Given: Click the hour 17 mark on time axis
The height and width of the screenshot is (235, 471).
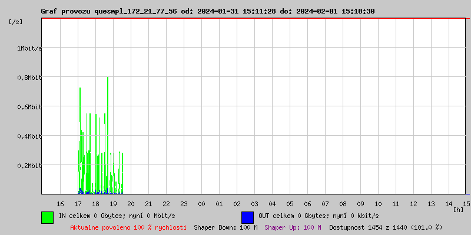Looking at the screenshot, I should [78, 204].
